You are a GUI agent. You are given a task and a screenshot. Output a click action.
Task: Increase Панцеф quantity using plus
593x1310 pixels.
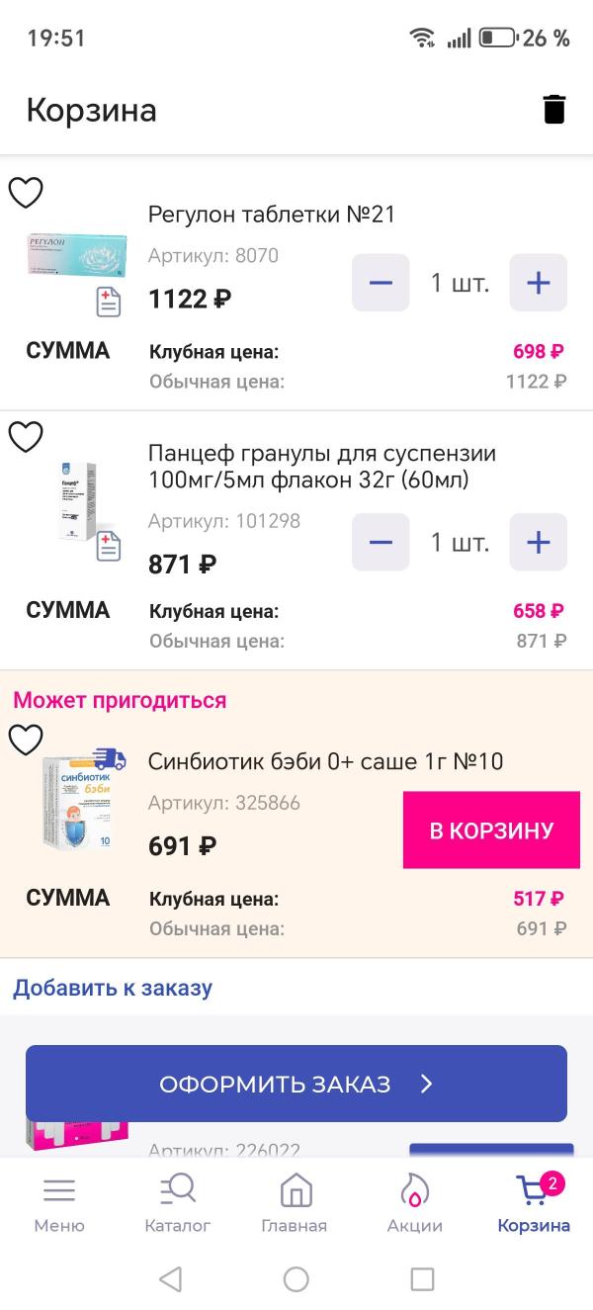[x=538, y=542]
